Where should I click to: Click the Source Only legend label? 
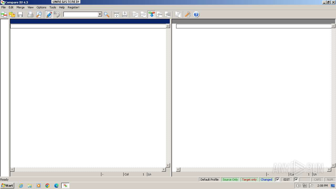click(230, 180)
